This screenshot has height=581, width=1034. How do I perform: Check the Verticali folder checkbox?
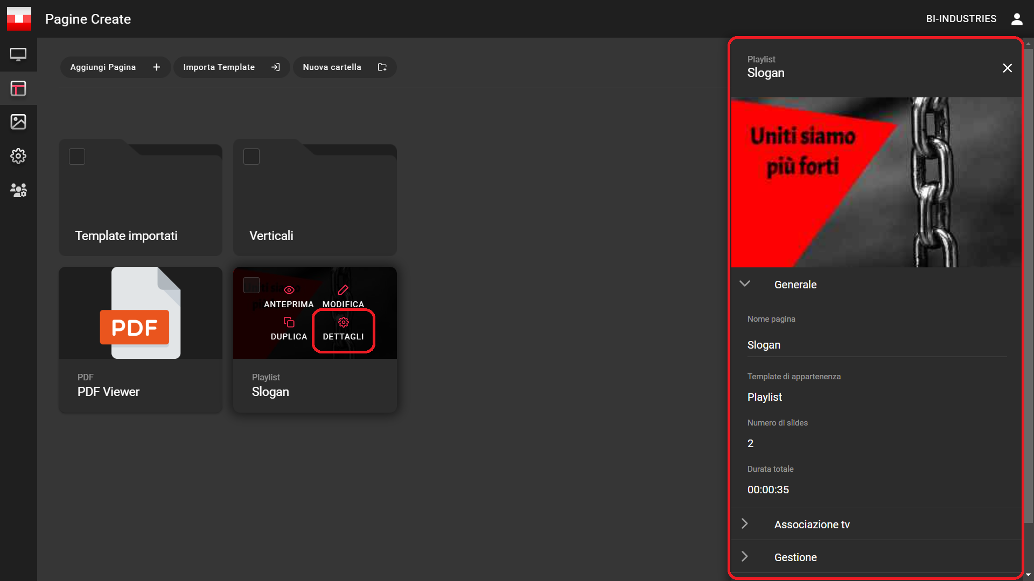pos(251,157)
